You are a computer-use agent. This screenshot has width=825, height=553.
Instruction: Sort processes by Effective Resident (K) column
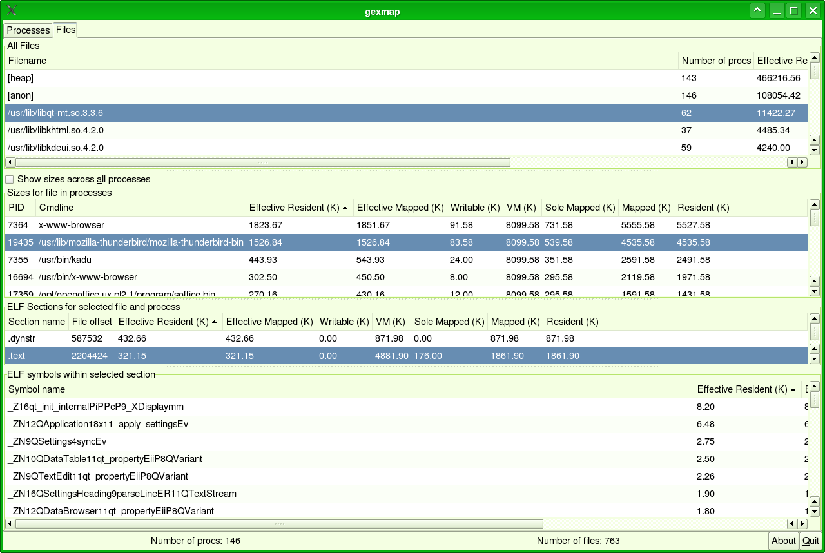coord(298,208)
